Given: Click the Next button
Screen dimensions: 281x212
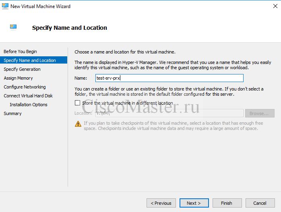Looking at the screenshot, I should pyautogui.click(x=194, y=203).
